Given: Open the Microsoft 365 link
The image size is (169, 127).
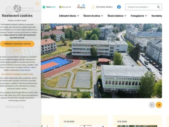Looking at the screenshot, I should 65,7.
